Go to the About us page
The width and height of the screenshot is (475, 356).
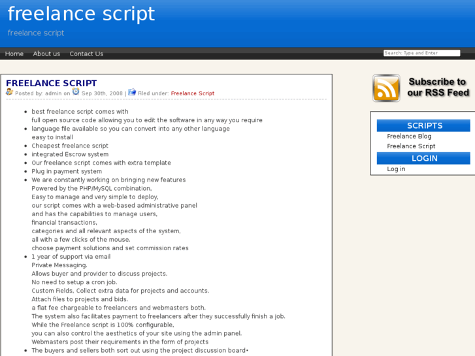pyautogui.click(x=46, y=54)
